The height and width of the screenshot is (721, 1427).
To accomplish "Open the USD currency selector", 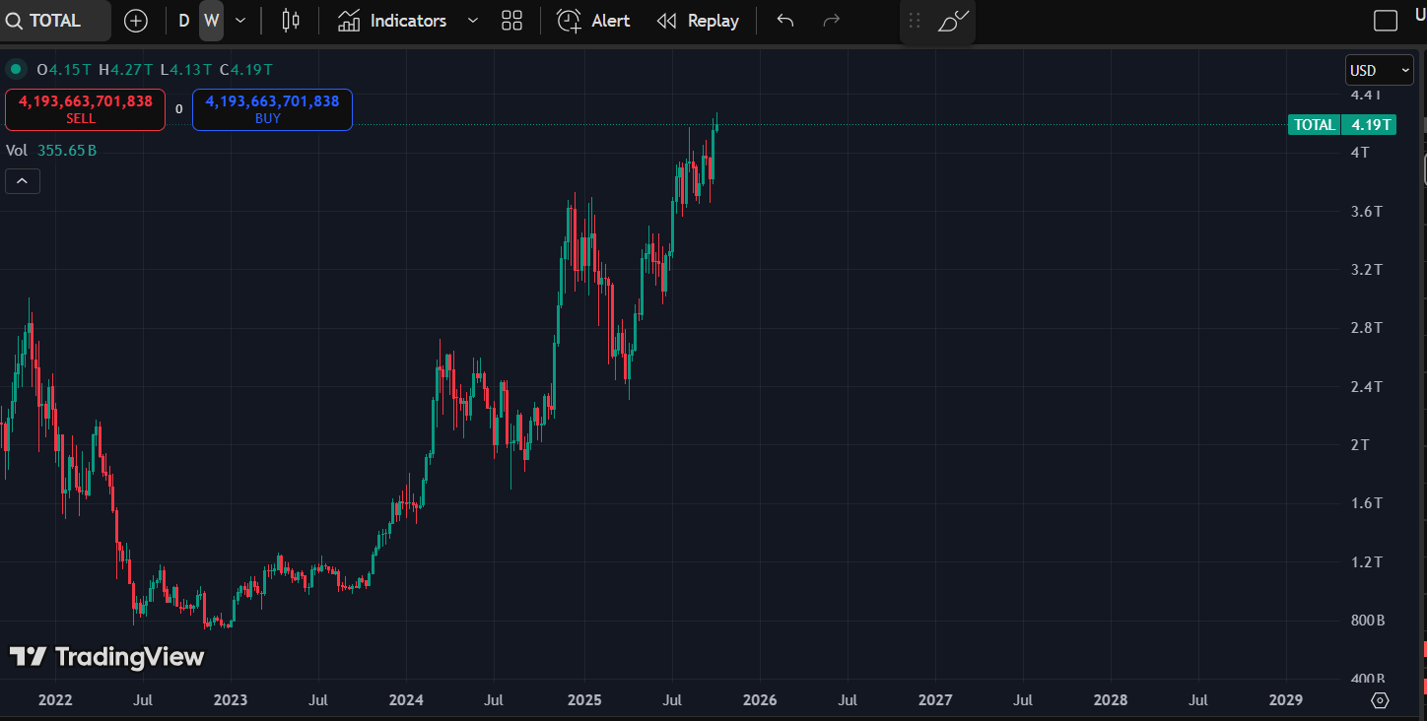I will coord(1380,70).
